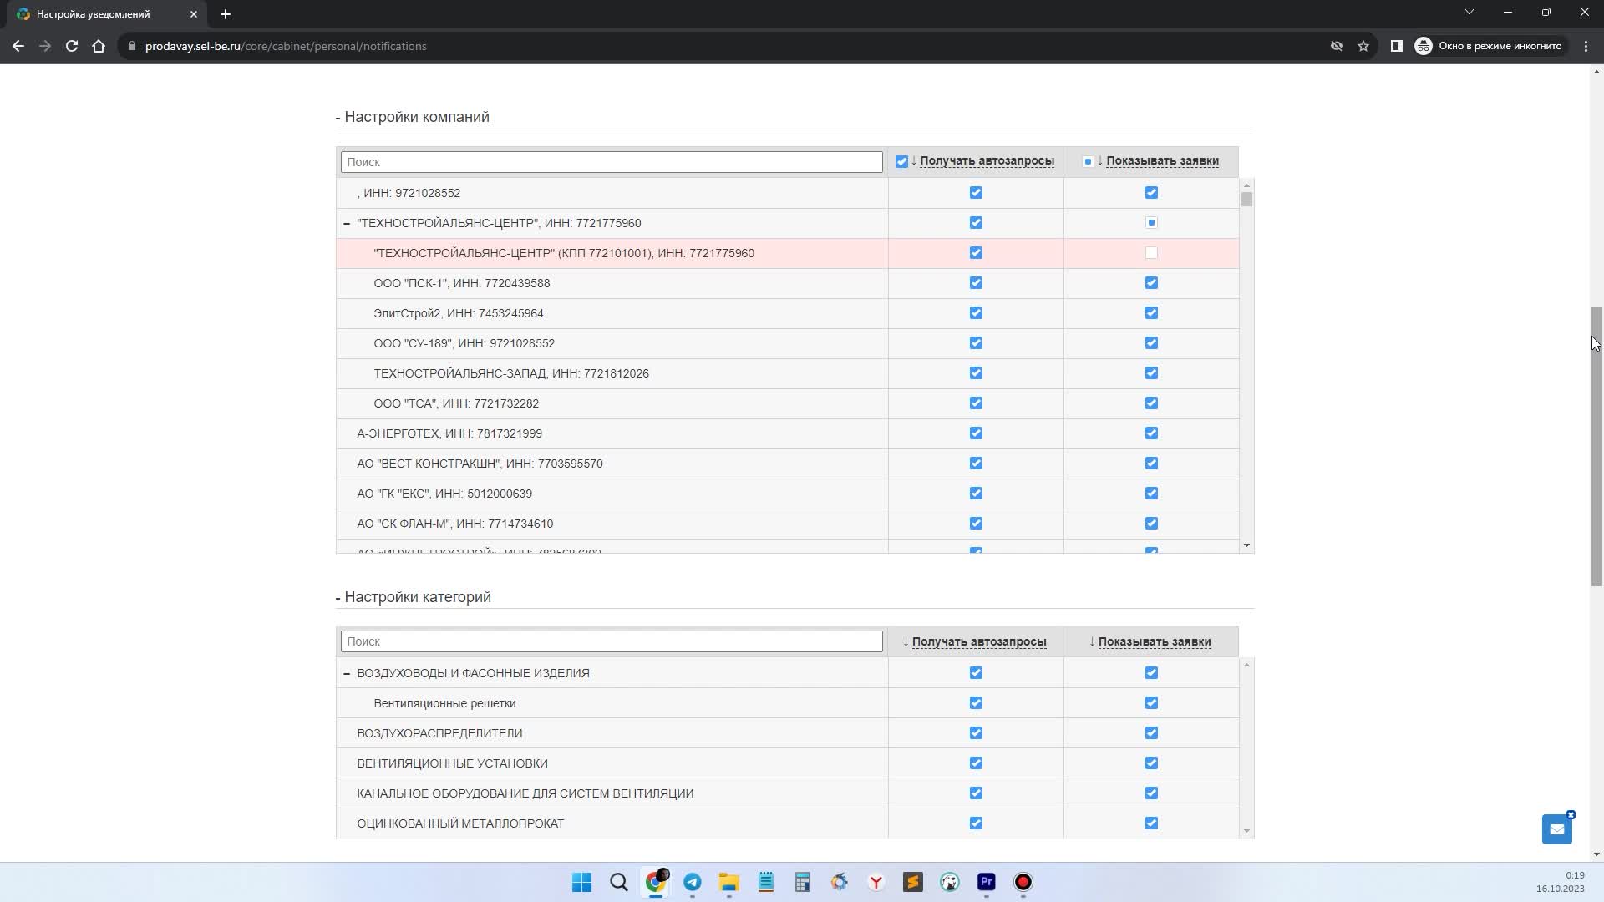Open Telegram from the taskbar
Screen dimensions: 1604x902
click(x=693, y=882)
